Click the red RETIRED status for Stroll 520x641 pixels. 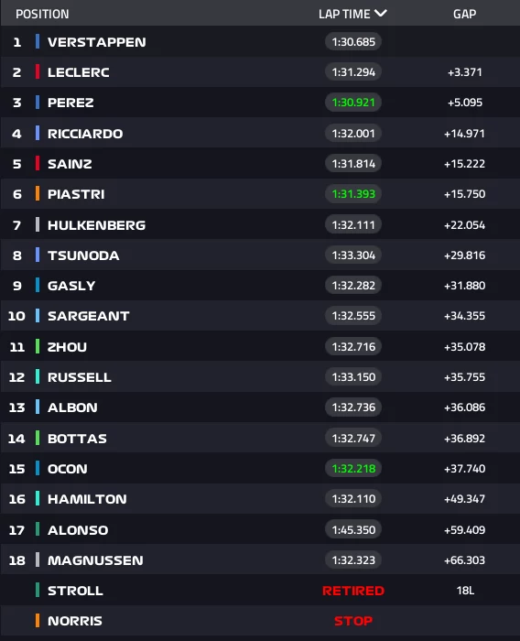point(353,591)
